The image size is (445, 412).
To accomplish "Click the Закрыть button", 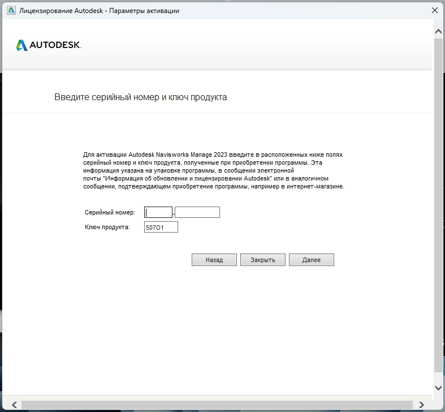I will 263,260.
